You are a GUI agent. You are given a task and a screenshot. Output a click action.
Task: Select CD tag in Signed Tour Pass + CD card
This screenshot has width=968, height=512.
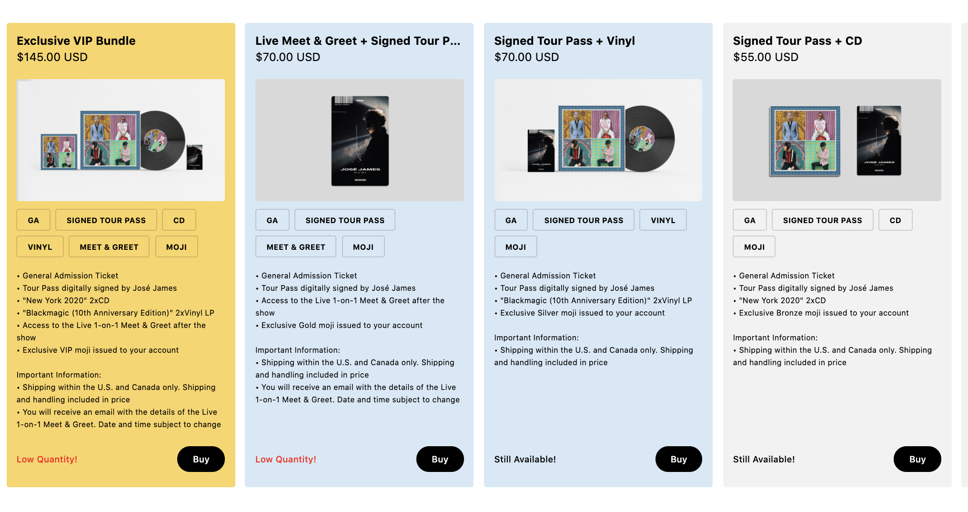click(x=895, y=220)
